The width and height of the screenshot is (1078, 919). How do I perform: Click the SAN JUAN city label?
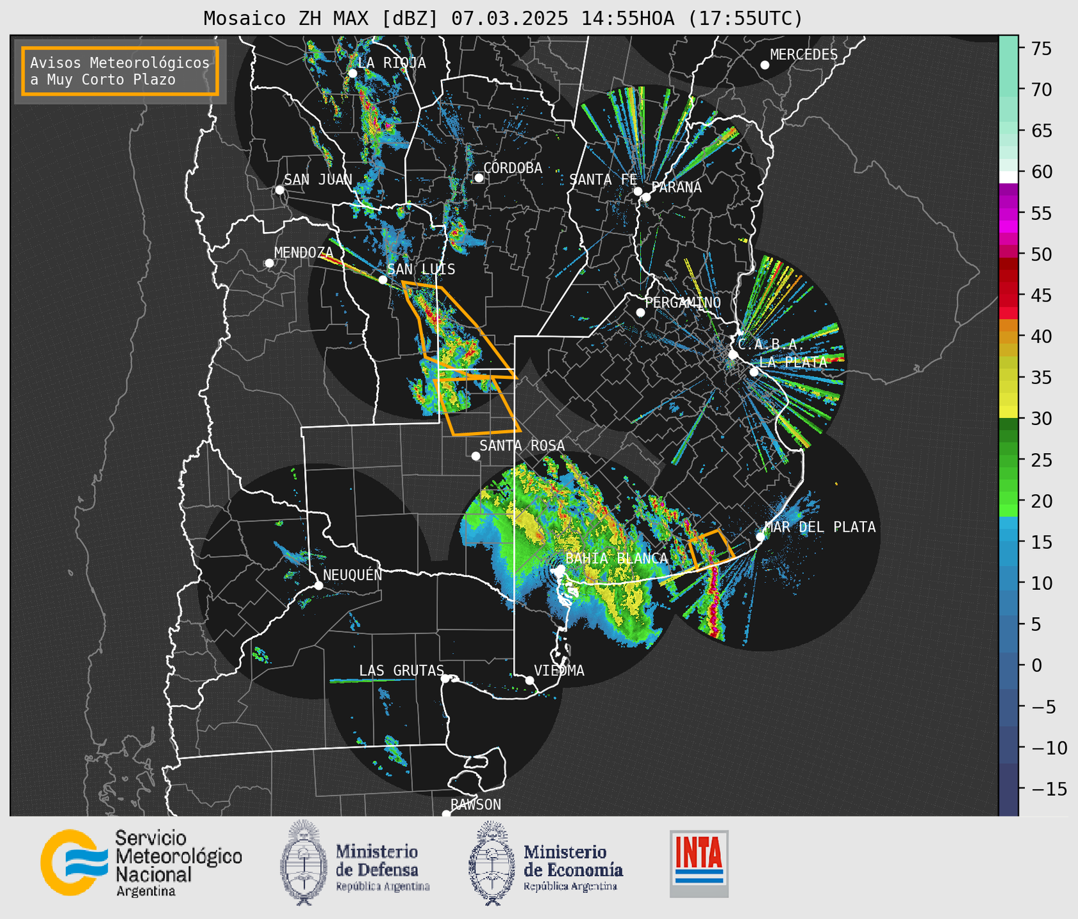[318, 180]
